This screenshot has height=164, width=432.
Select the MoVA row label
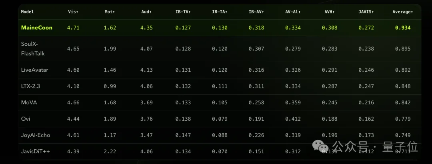tap(29, 103)
